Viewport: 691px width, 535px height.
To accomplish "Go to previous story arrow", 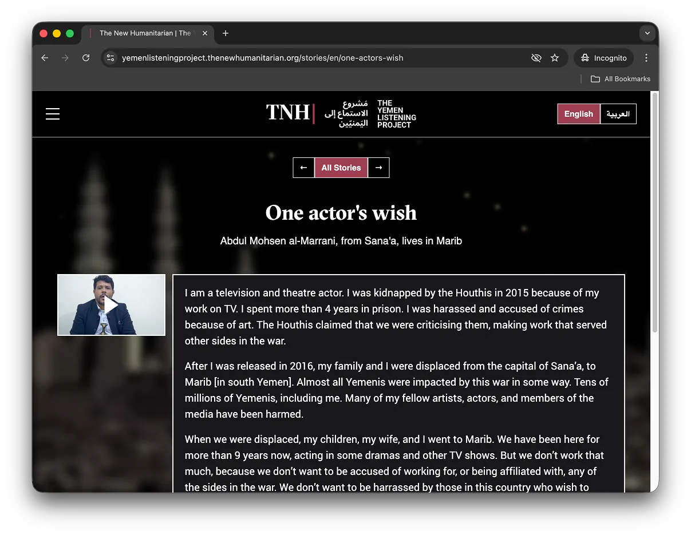I will (303, 168).
